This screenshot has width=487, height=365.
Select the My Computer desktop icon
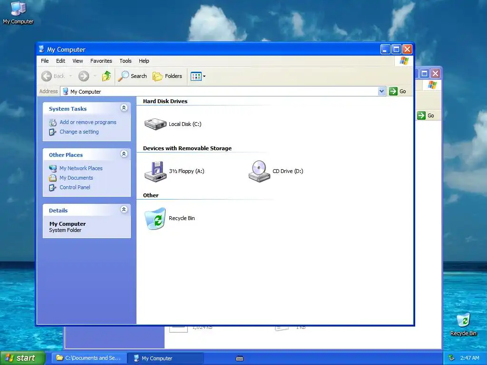pos(18,13)
